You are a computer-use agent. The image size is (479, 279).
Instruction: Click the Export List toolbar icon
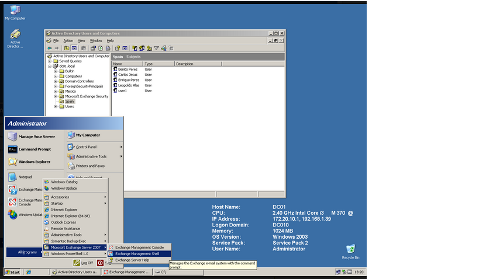(108, 48)
